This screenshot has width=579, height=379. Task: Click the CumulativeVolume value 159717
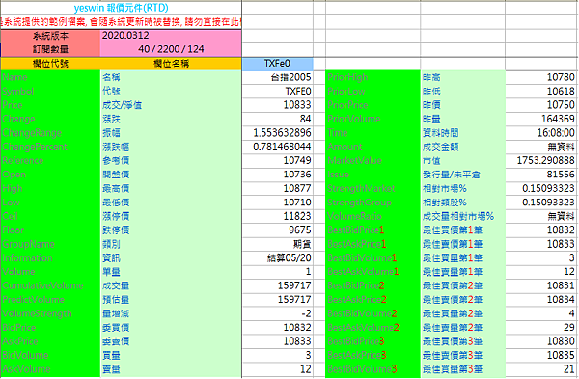(x=278, y=285)
